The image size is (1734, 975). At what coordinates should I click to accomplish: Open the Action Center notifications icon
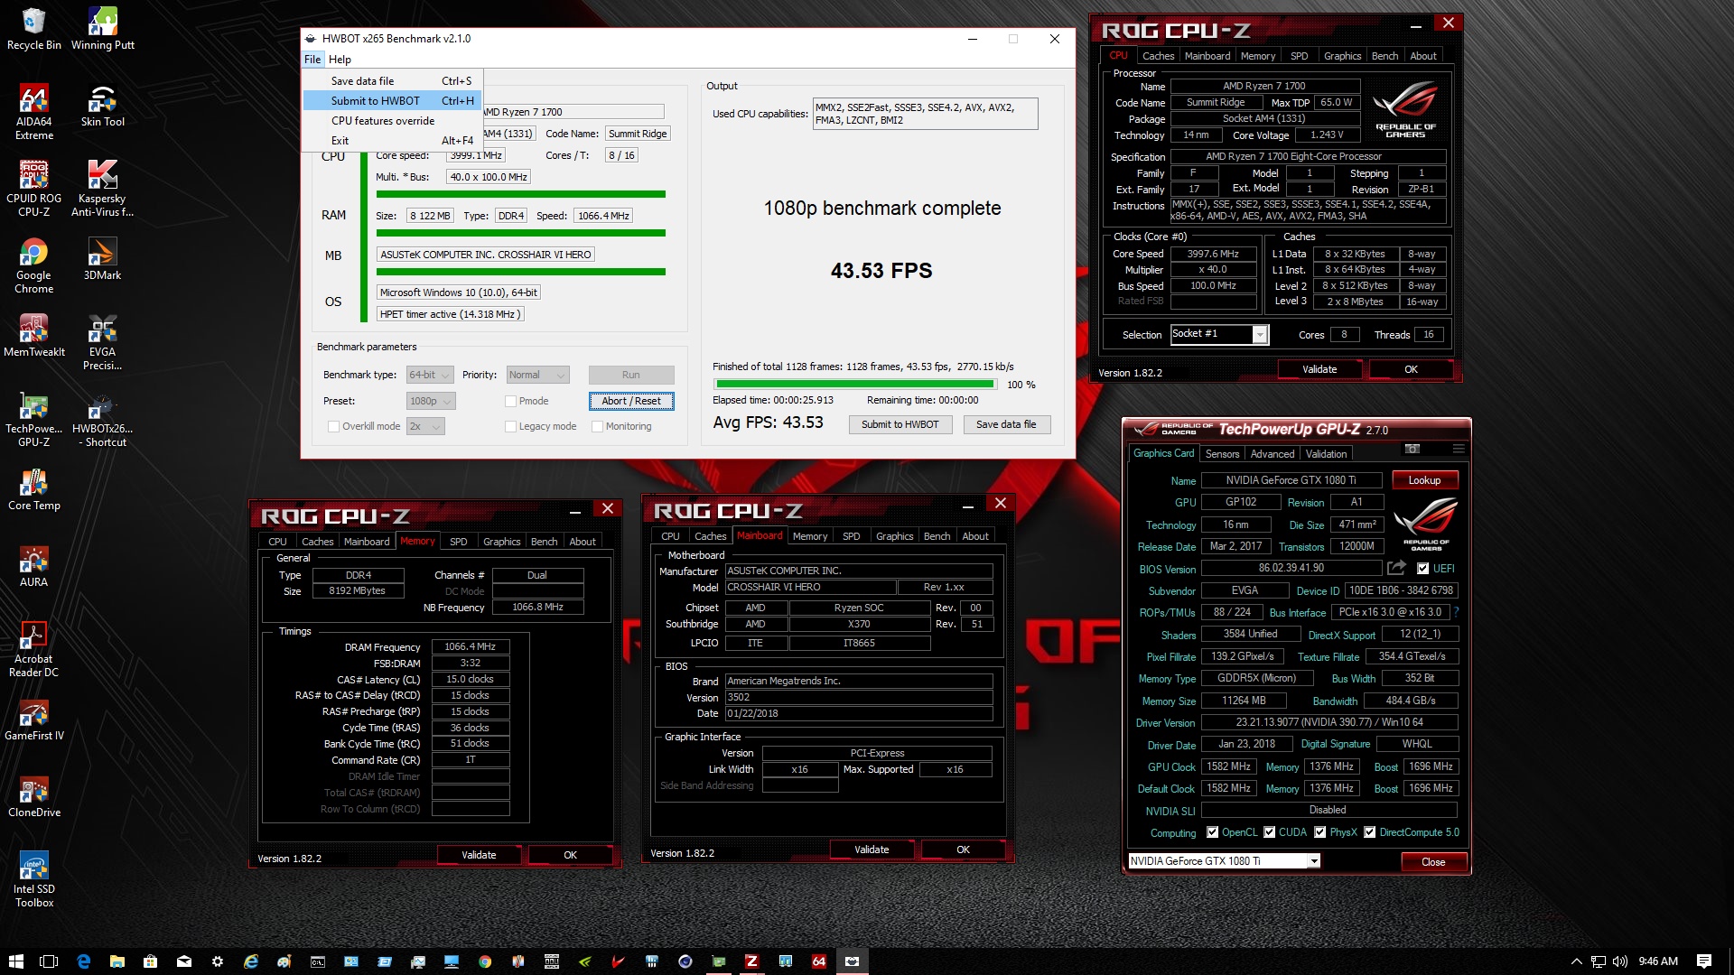1704,961
